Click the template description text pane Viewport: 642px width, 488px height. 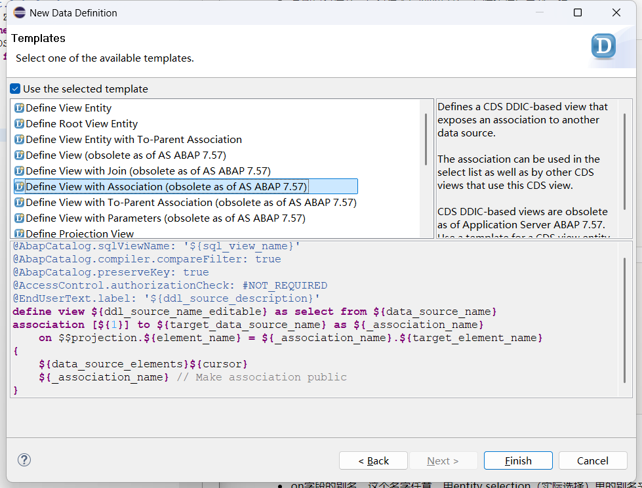tap(527, 169)
